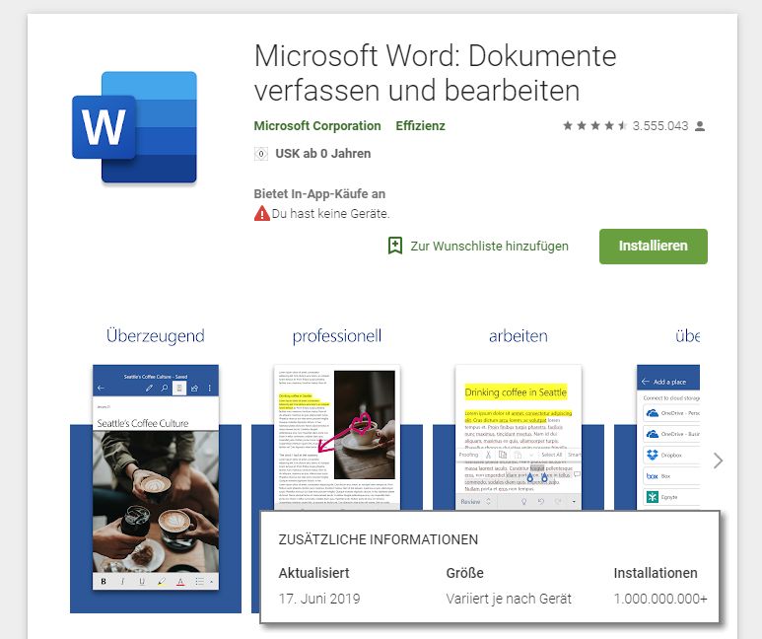Screen dimensions: 762x639
Task: Click the red warning triangle icon
Action: (261, 213)
